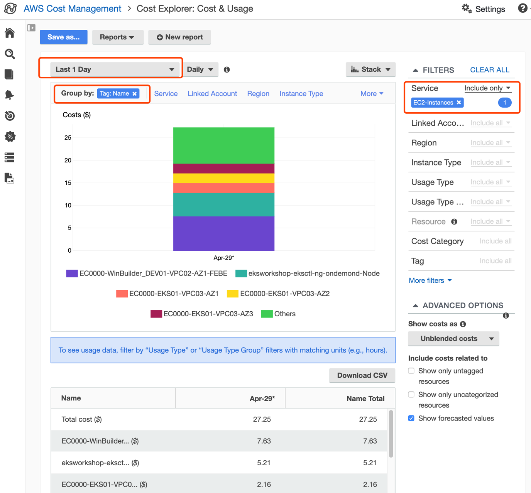Open Reports book icon in sidebar
The height and width of the screenshot is (493, 531).
(x=9, y=74)
